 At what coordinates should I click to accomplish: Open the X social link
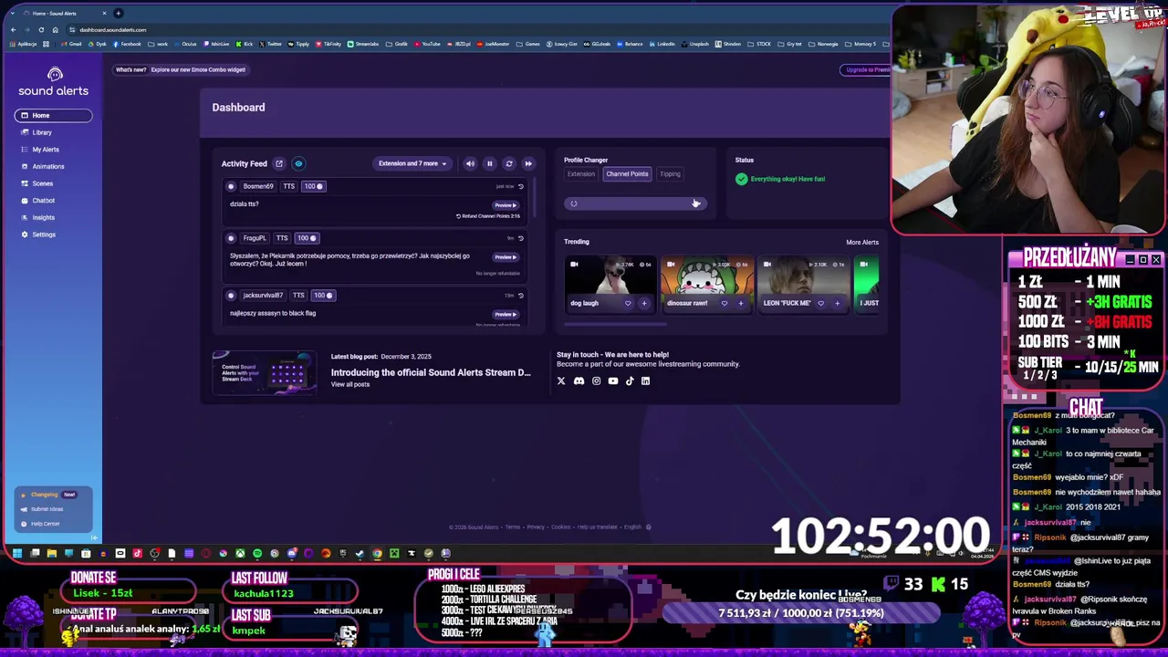point(561,381)
